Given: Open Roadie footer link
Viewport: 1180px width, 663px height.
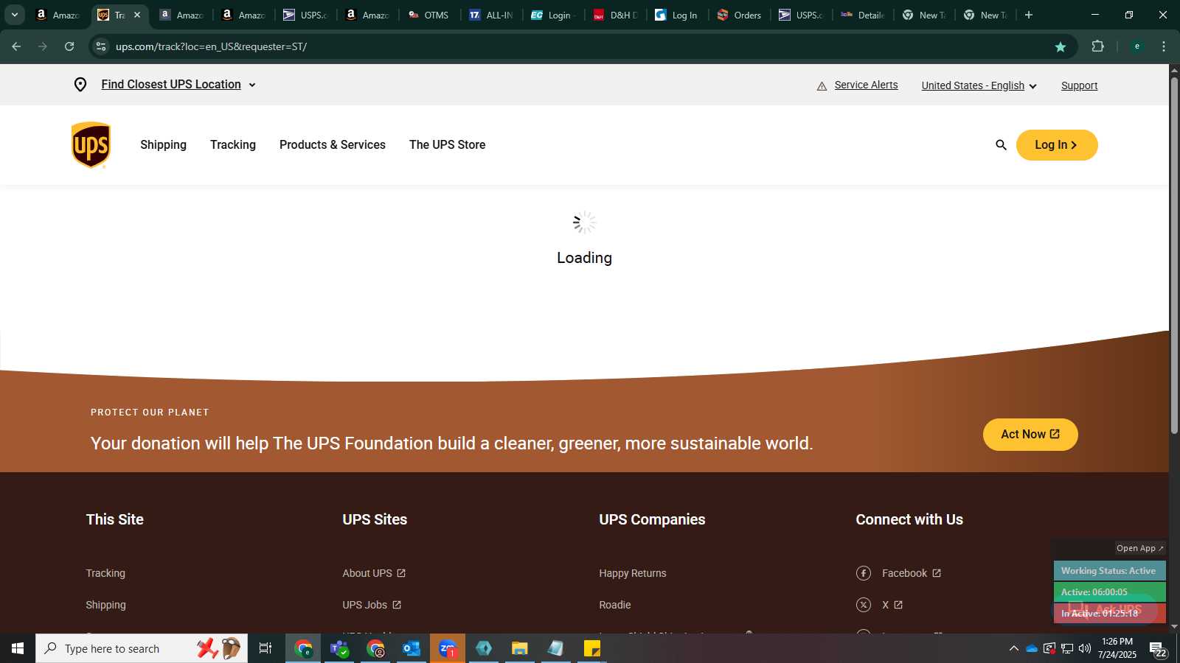Looking at the screenshot, I should click(x=615, y=605).
